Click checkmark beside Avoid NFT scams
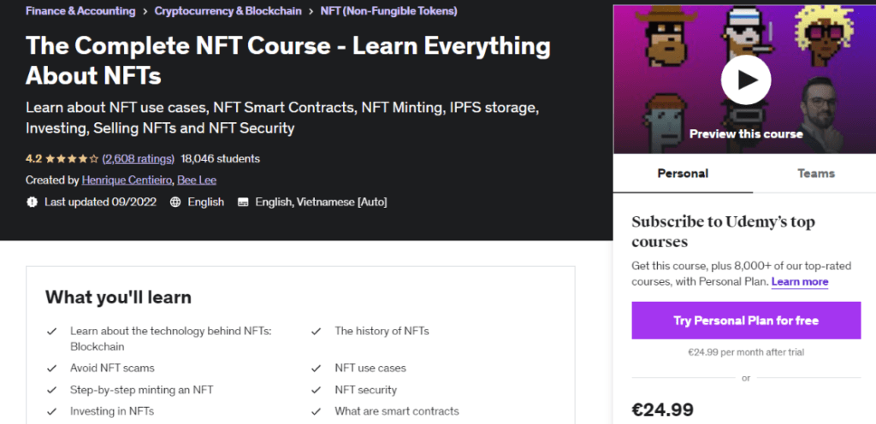876x424 pixels. 52,368
